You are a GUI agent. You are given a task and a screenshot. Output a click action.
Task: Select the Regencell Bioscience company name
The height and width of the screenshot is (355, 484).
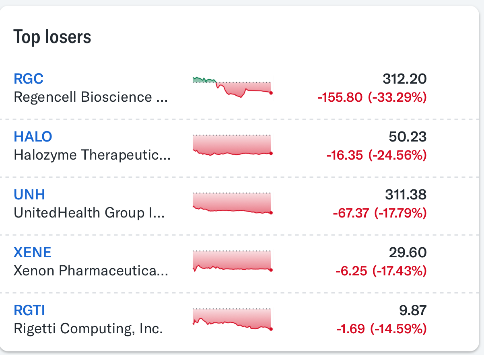coord(91,97)
